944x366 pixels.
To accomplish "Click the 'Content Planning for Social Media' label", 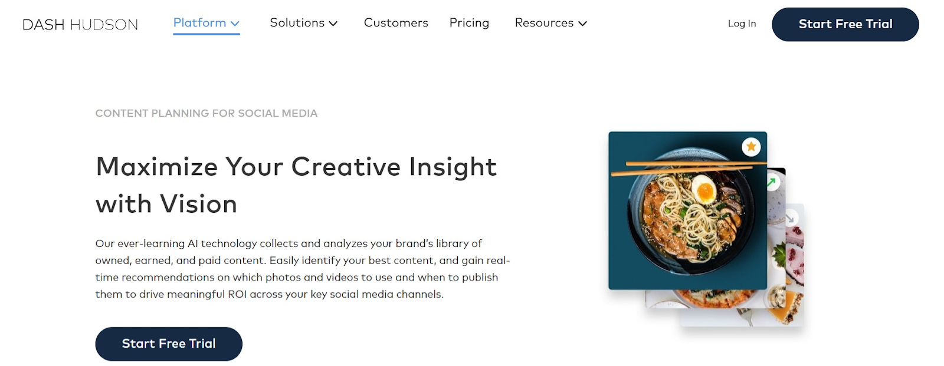I will tap(206, 113).
